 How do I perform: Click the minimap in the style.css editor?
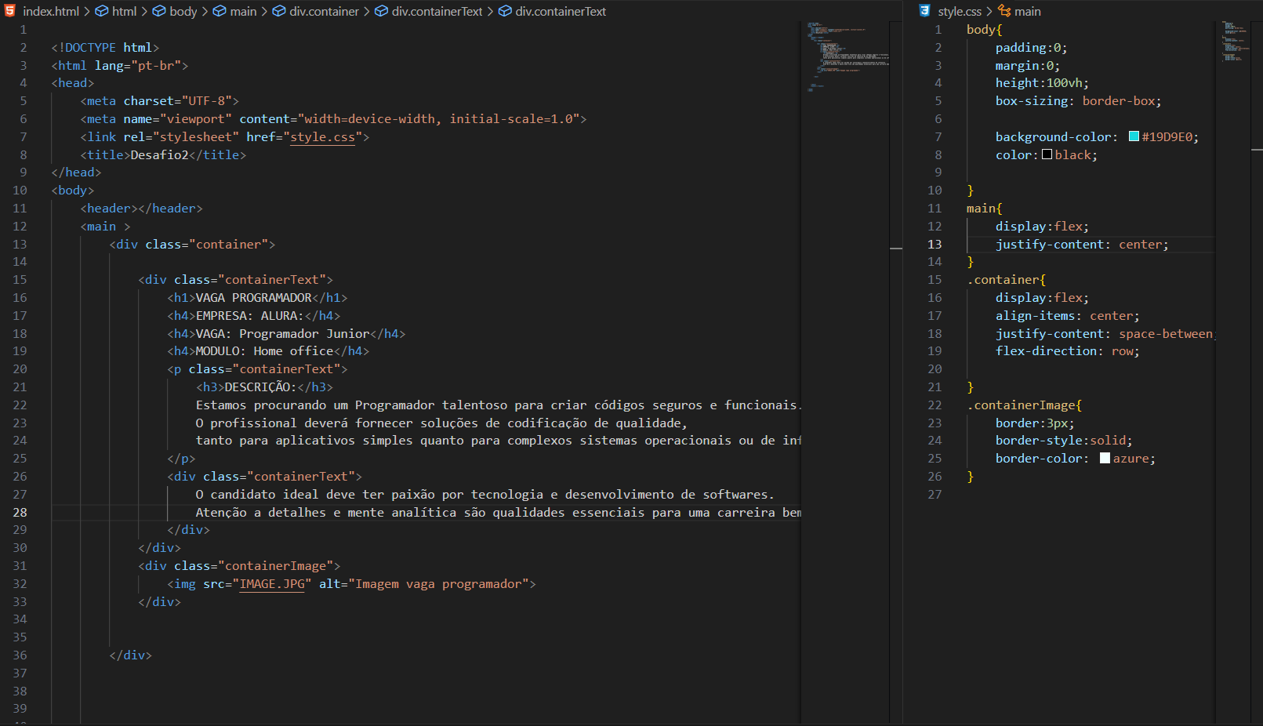pos(1237,42)
